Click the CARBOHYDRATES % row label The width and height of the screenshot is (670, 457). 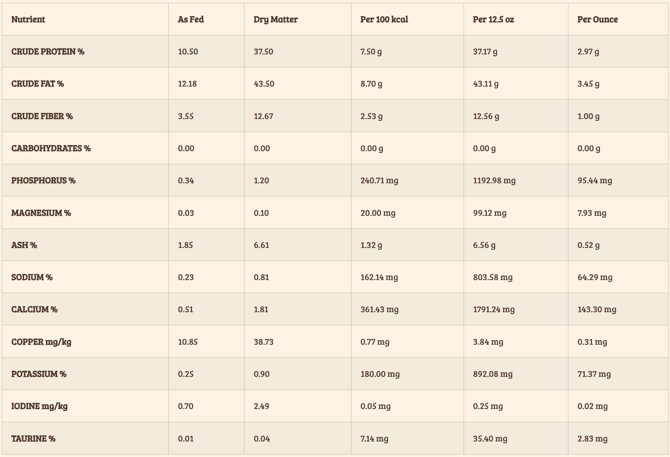(x=51, y=148)
